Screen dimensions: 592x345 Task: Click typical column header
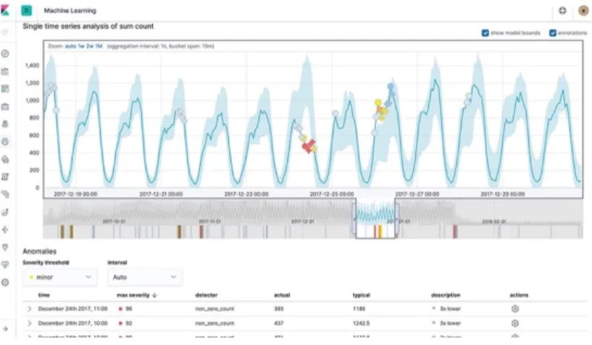[x=362, y=295]
